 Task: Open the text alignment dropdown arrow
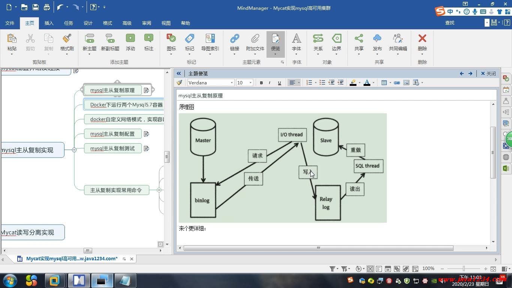(299, 83)
